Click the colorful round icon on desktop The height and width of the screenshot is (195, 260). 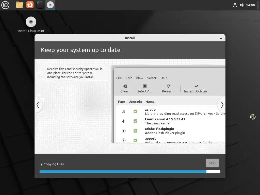click(253, 117)
